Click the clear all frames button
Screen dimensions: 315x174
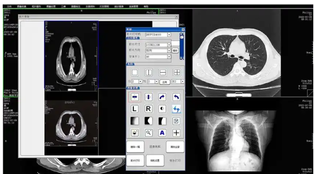175,147
